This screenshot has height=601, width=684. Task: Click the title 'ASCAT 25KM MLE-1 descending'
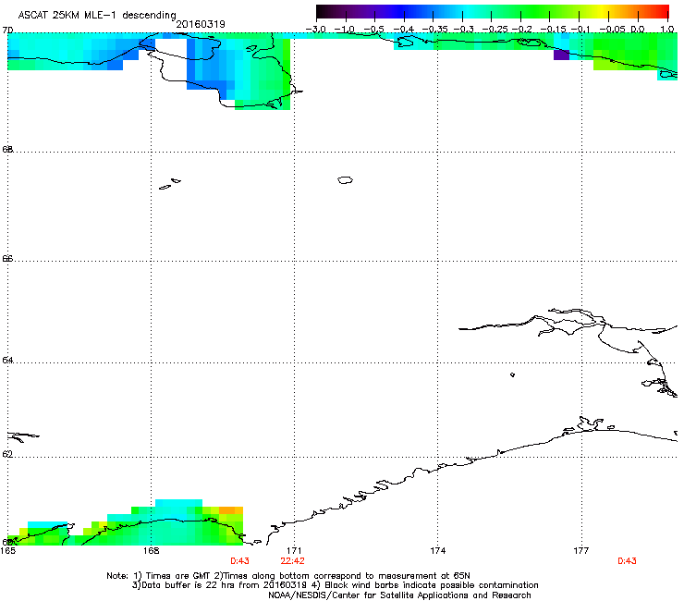click(97, 16)
